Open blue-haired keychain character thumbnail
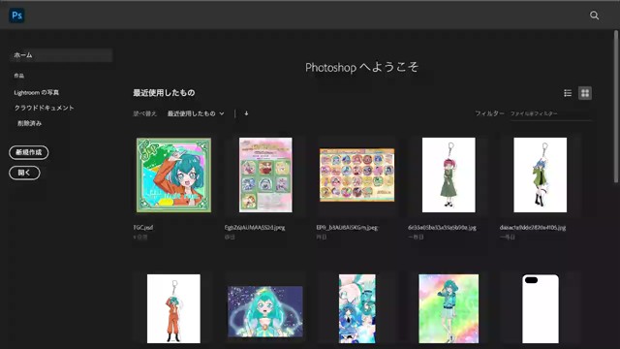The height and width of the screenshot is (349, 620). (541, 174)
